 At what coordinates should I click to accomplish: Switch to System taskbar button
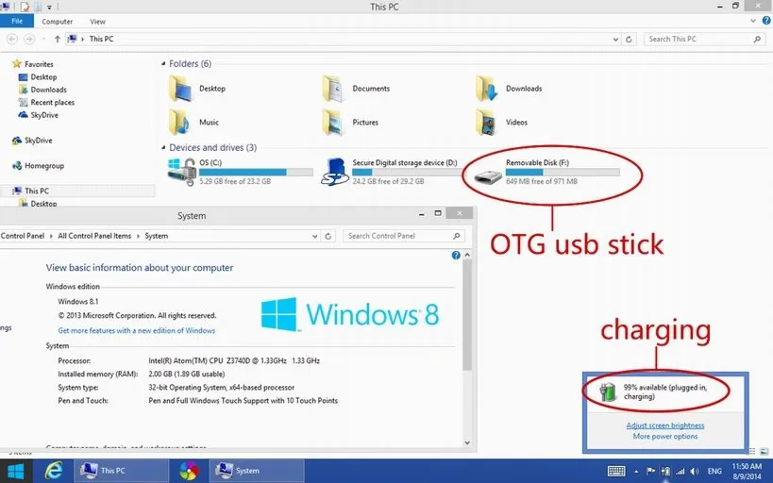[257, 471]
